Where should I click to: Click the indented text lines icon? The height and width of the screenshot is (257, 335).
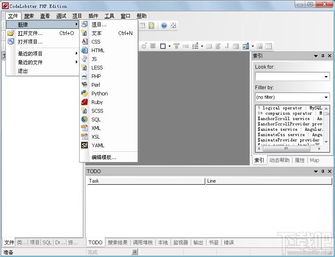[176, 46]
